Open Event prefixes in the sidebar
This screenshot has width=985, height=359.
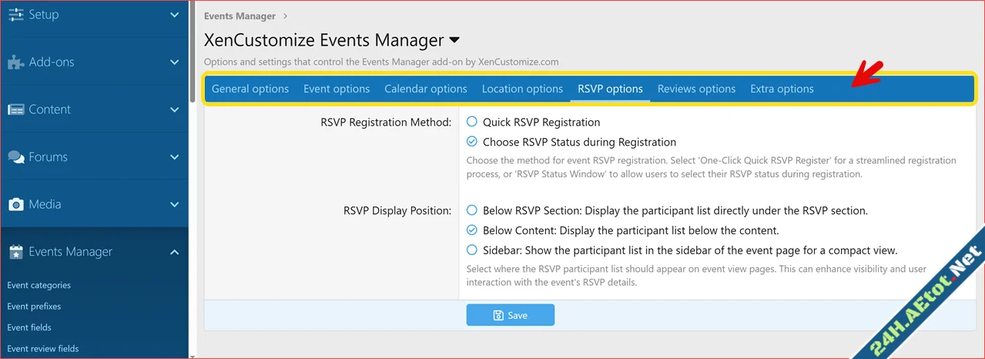coord(34,307)
